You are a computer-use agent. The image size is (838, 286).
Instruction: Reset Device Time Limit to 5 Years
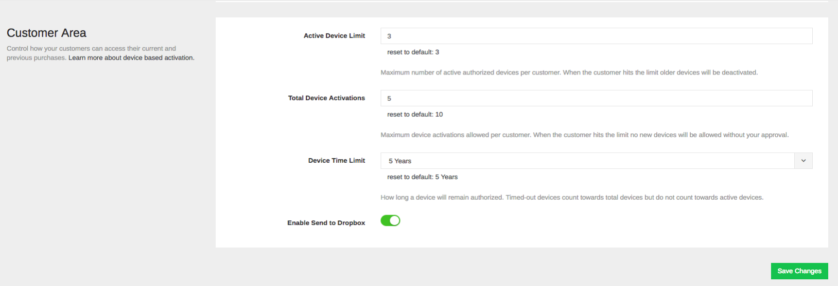coord(422,177)
